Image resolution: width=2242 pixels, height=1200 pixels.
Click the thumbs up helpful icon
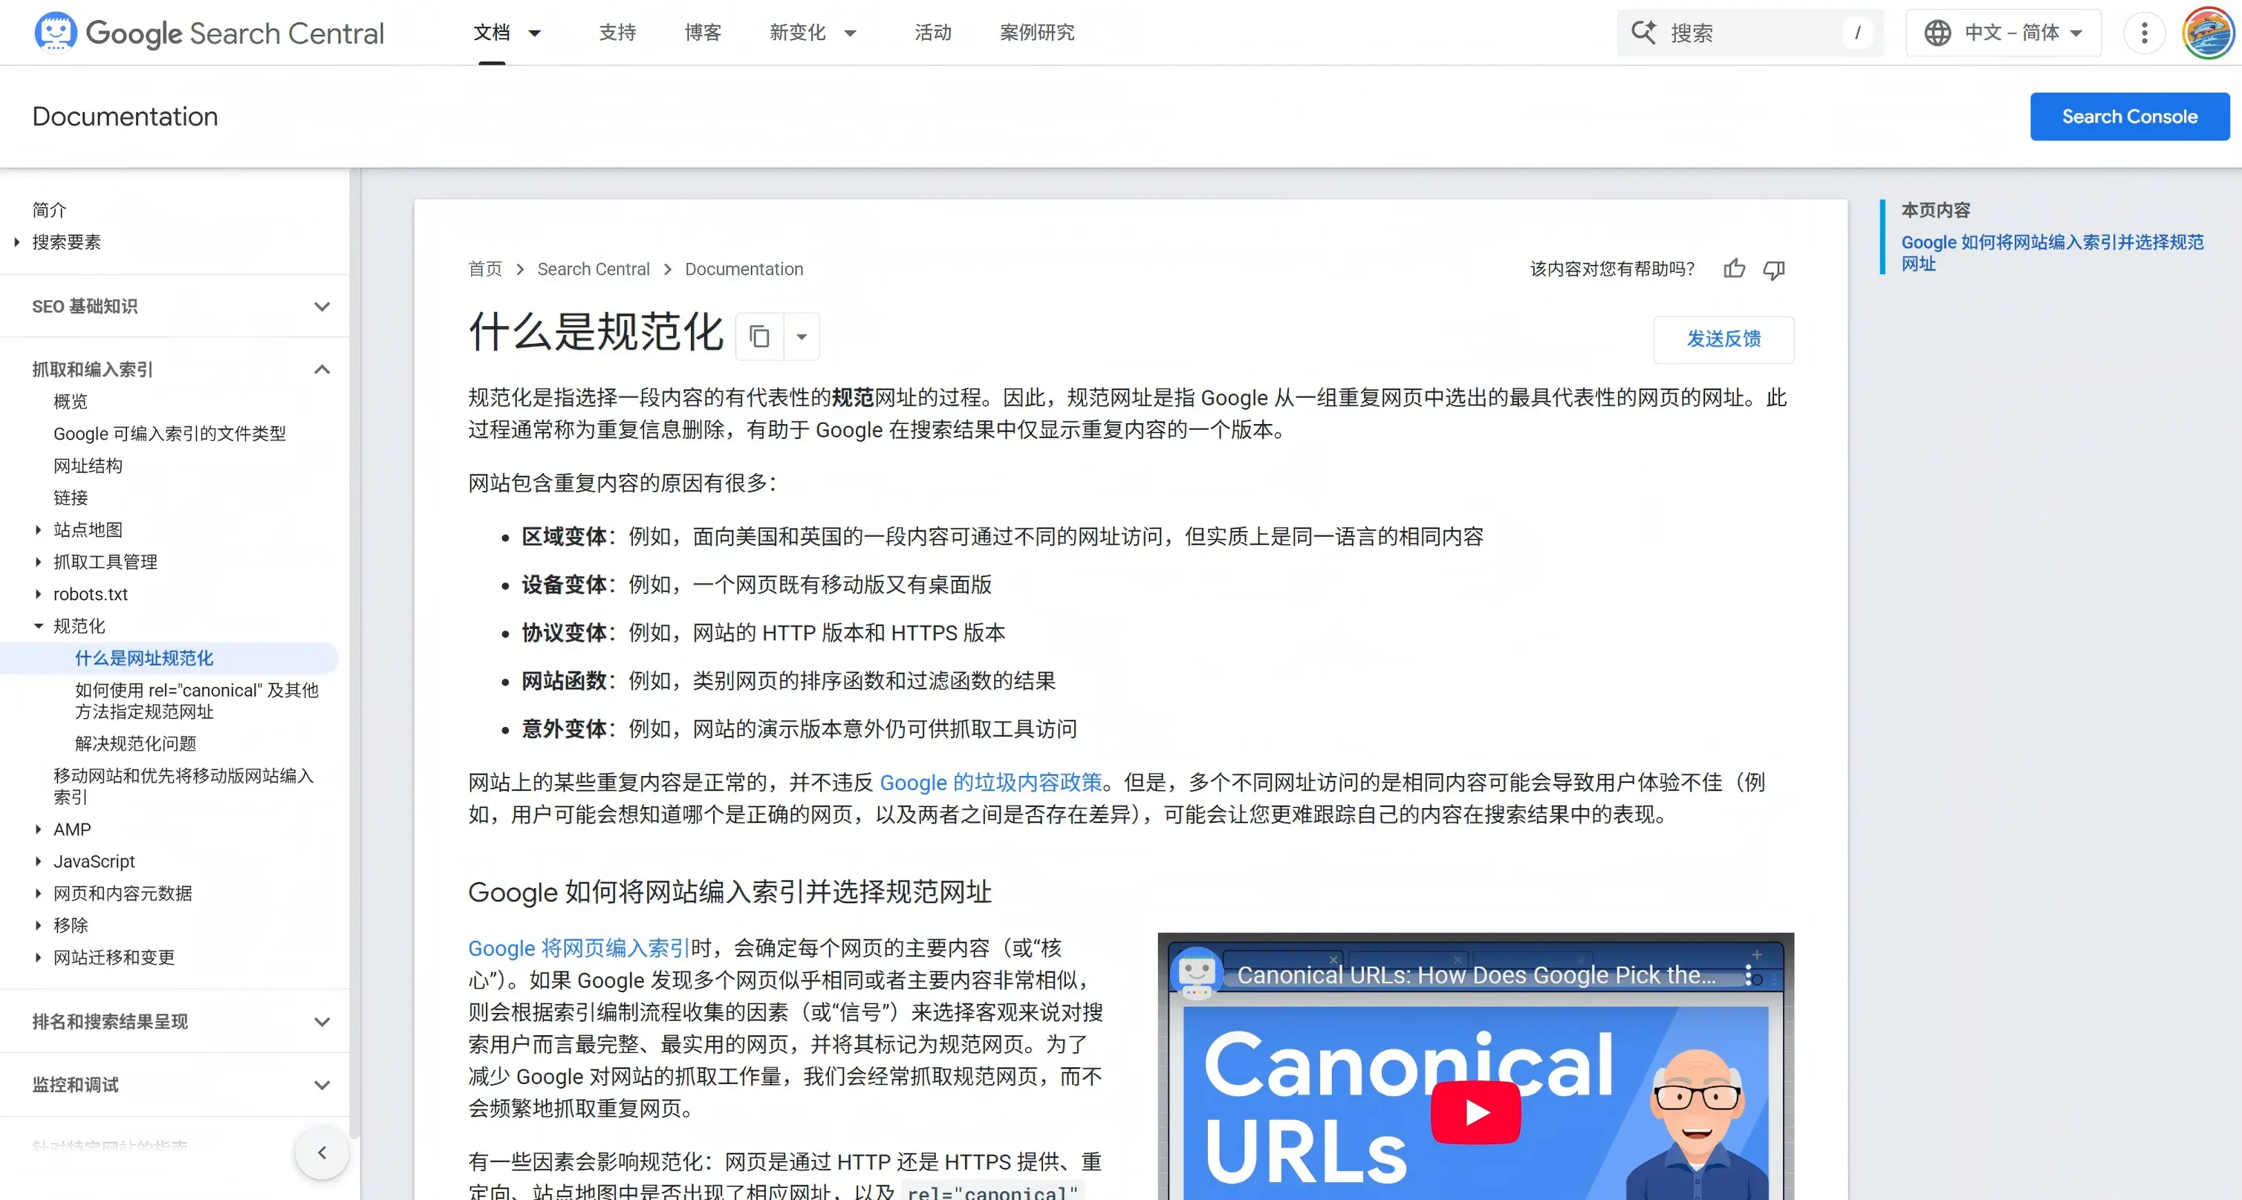tap(1734, 269)
